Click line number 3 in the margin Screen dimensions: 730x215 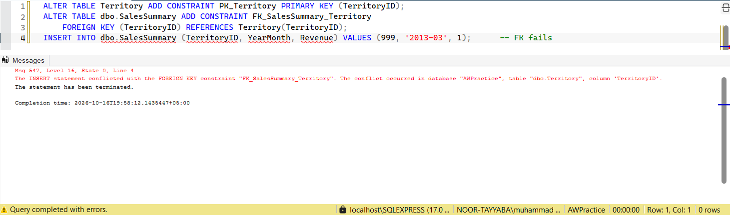tap(22, 27)
